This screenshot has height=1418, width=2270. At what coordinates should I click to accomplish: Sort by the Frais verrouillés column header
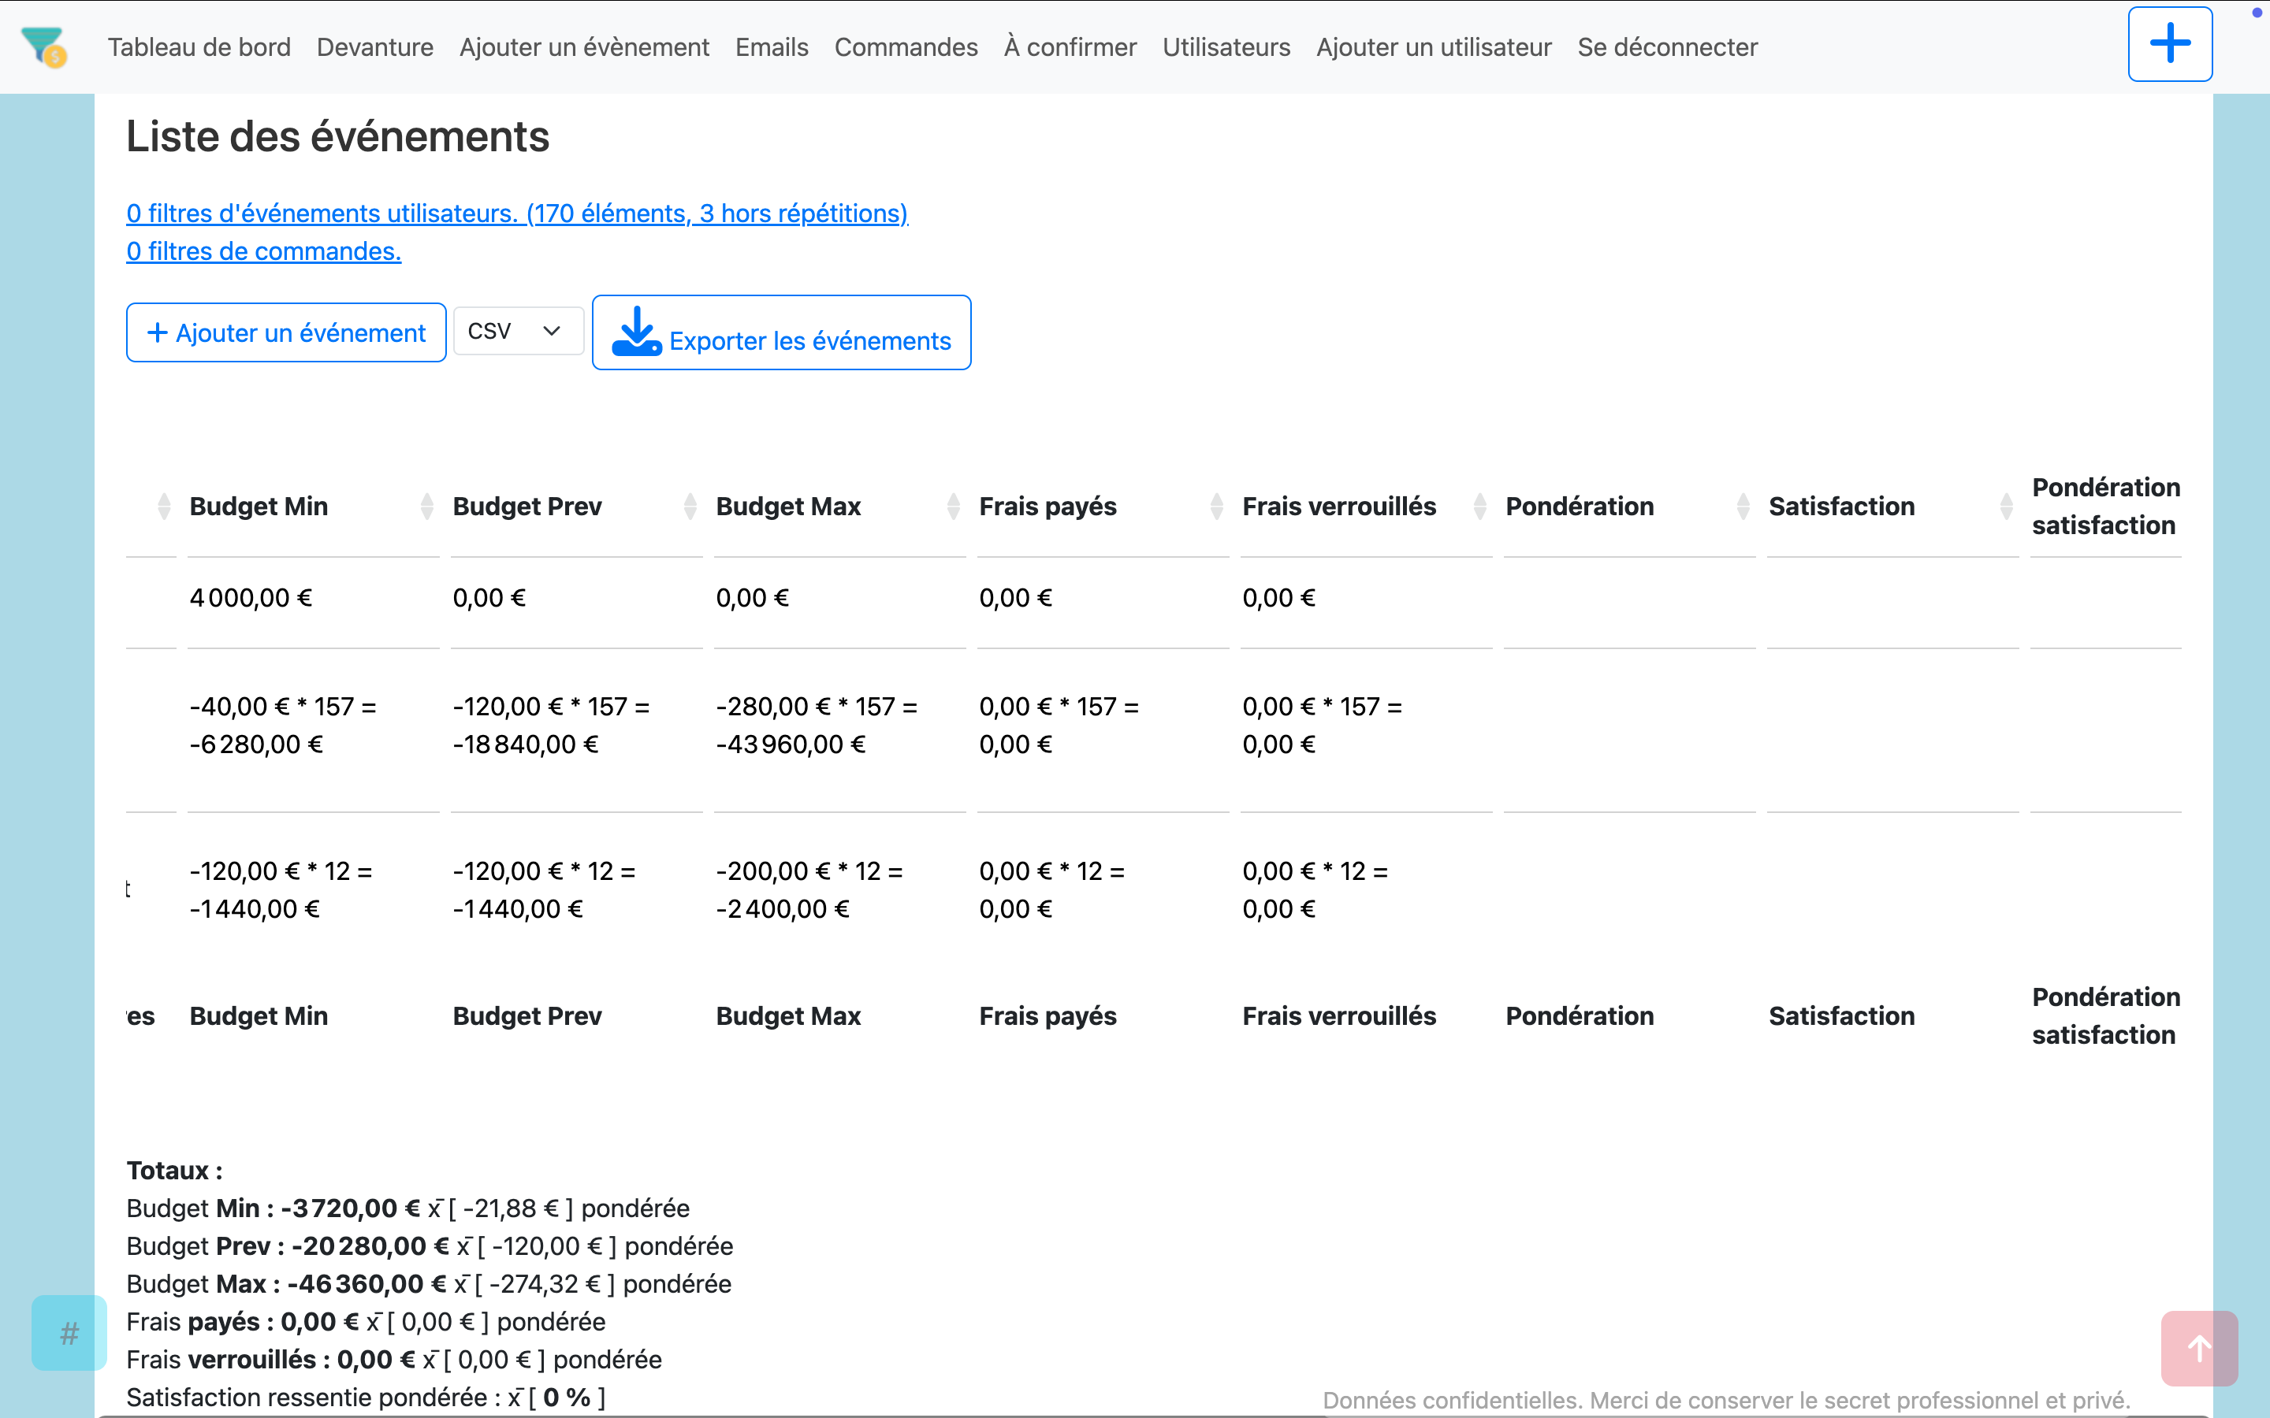click(1338, 507)
